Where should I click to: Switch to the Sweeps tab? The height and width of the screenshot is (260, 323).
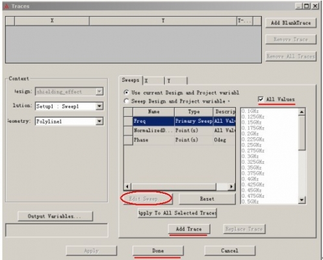click(x=131, y=80)
